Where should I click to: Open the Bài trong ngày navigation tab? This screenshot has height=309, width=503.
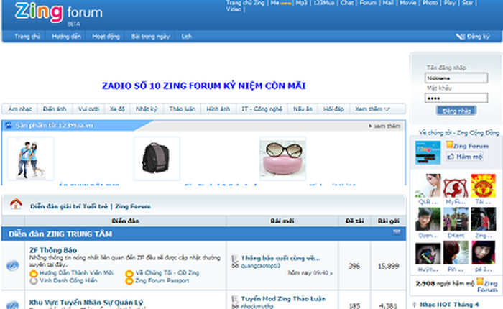(x=150, y=37)
